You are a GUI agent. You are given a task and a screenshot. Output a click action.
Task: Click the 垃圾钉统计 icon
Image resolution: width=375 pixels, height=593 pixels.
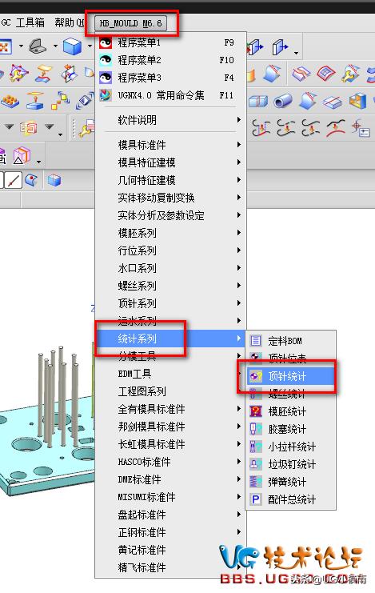click(256, 464)
